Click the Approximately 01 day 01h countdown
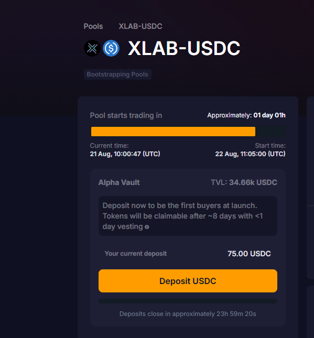This screenshot has width=314, height=338. coord(246,115)
